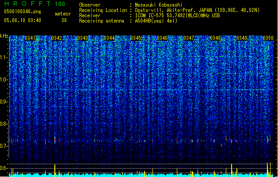
Task: Click the Receiving Location label
Action: click(103, 10)
